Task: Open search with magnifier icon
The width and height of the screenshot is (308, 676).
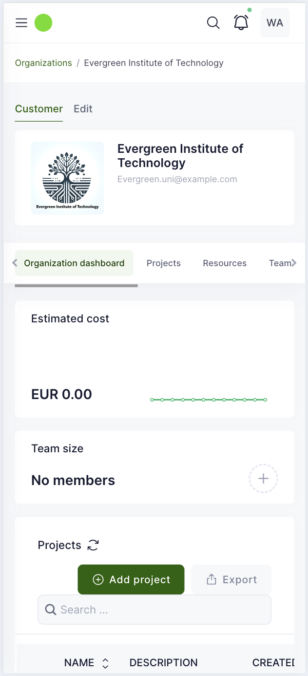Action: click(213, 23)
